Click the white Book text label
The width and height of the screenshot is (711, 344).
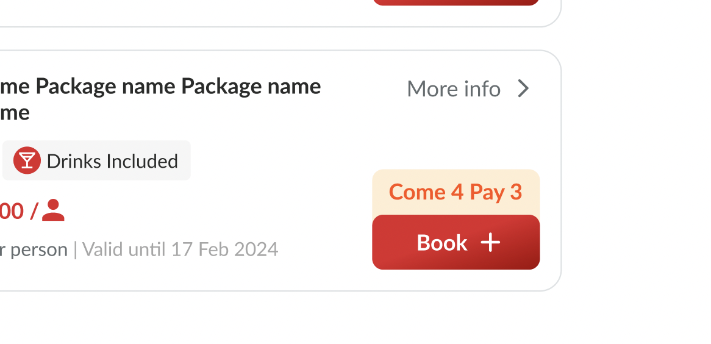pyautogui.click(x=441, y=243)
